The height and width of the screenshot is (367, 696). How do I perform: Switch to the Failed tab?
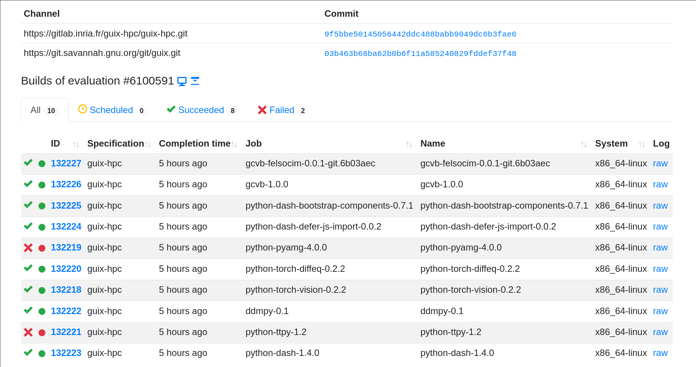283,110
